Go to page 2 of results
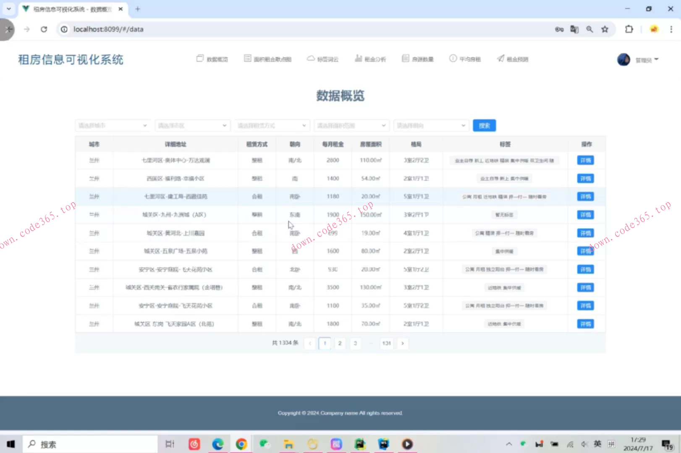The image size is (681, 453). 340,343
